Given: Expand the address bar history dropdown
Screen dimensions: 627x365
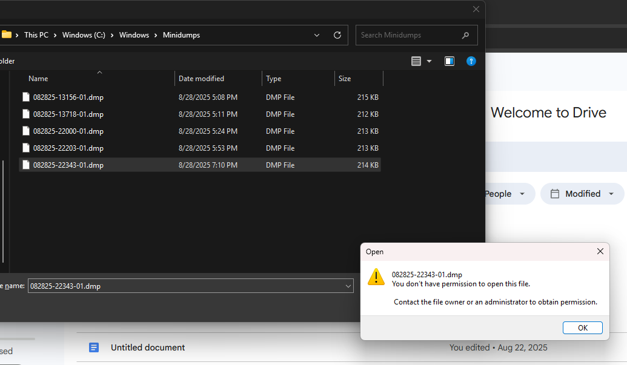Looking at the screenshot, I should 317,35.
